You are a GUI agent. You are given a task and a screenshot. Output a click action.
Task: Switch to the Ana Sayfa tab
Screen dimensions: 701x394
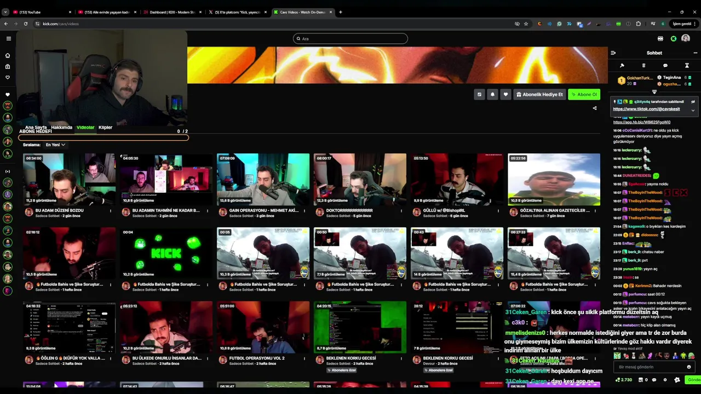pyautogui.click(x=36, y=128)
